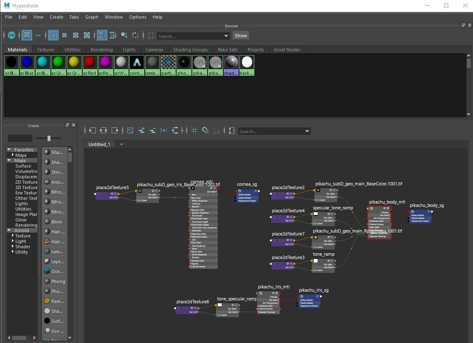Open the Browser search dropdown arrow
473x343 pixels.
[x=226, y=36]
